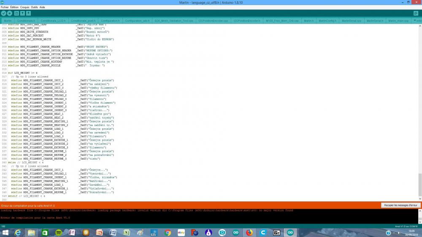Viewport: 422px width, 237px height.
Task: Open Spotify from the taskbar
Action: pos(59,233)
